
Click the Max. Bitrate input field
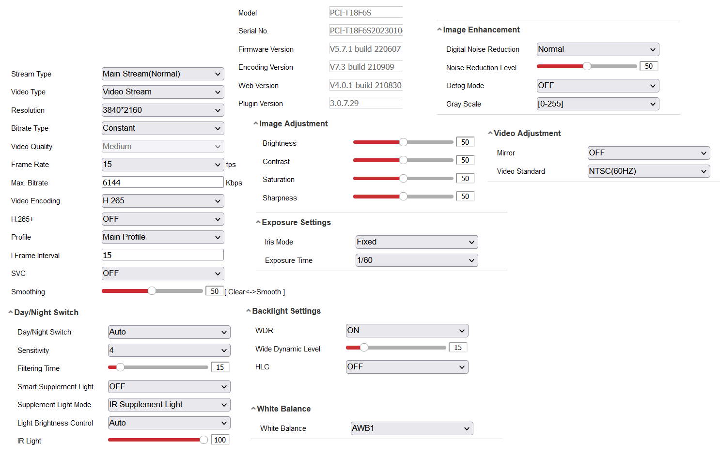click(163, 183)
